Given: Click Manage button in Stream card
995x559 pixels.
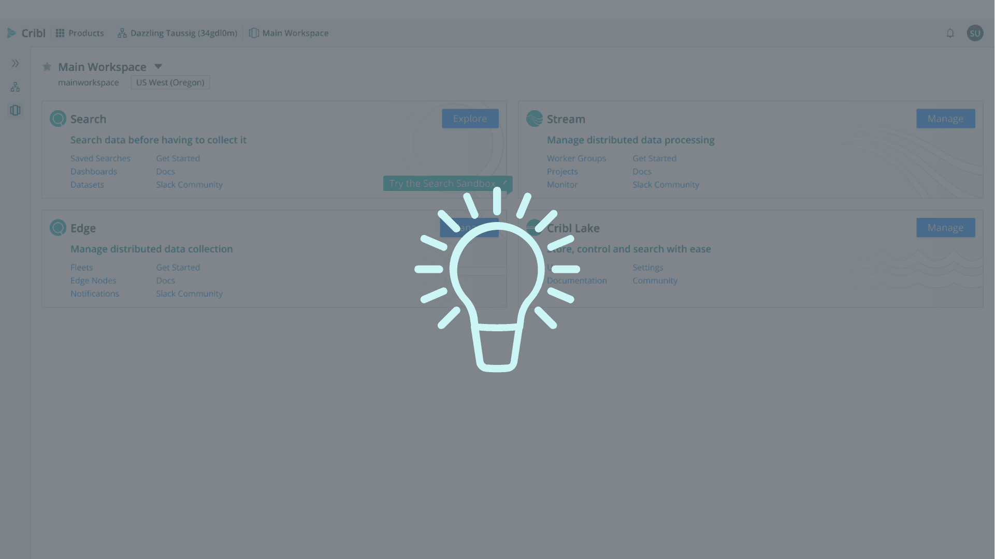Looking at the screenshot, I should point(945,119).
